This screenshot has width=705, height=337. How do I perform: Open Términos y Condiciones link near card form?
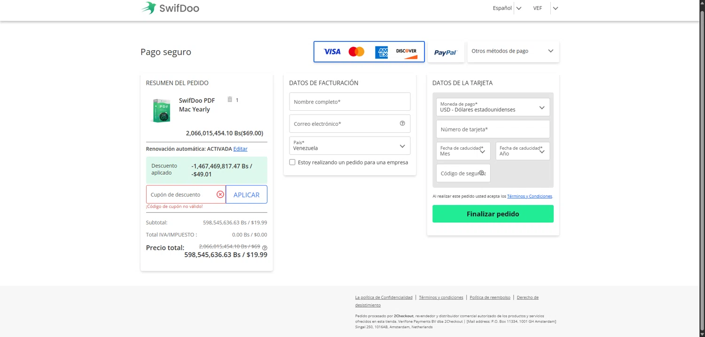pyautogui.click(x=530, y=196)
